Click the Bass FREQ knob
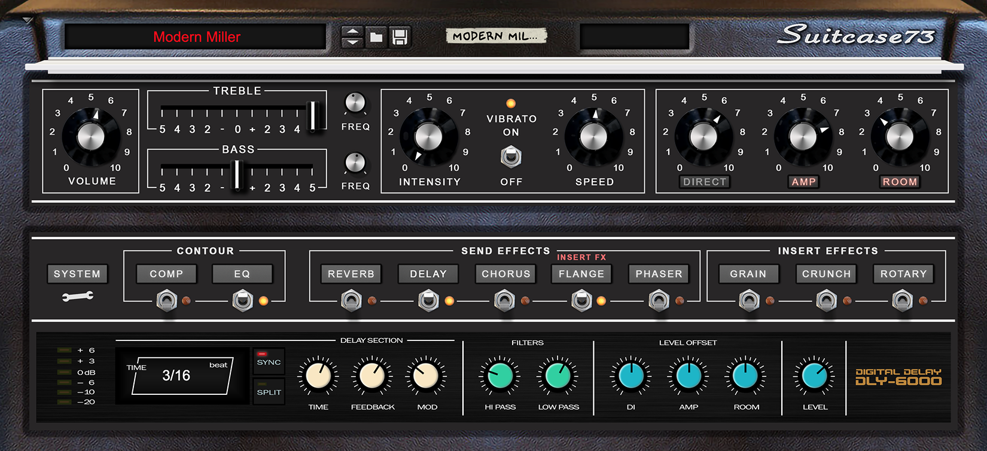The image size is (987, 451). coord(355,162)
